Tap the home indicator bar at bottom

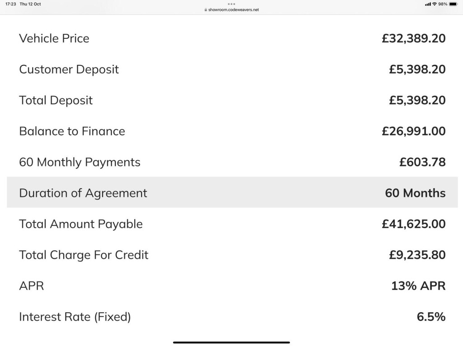point(231,342)
